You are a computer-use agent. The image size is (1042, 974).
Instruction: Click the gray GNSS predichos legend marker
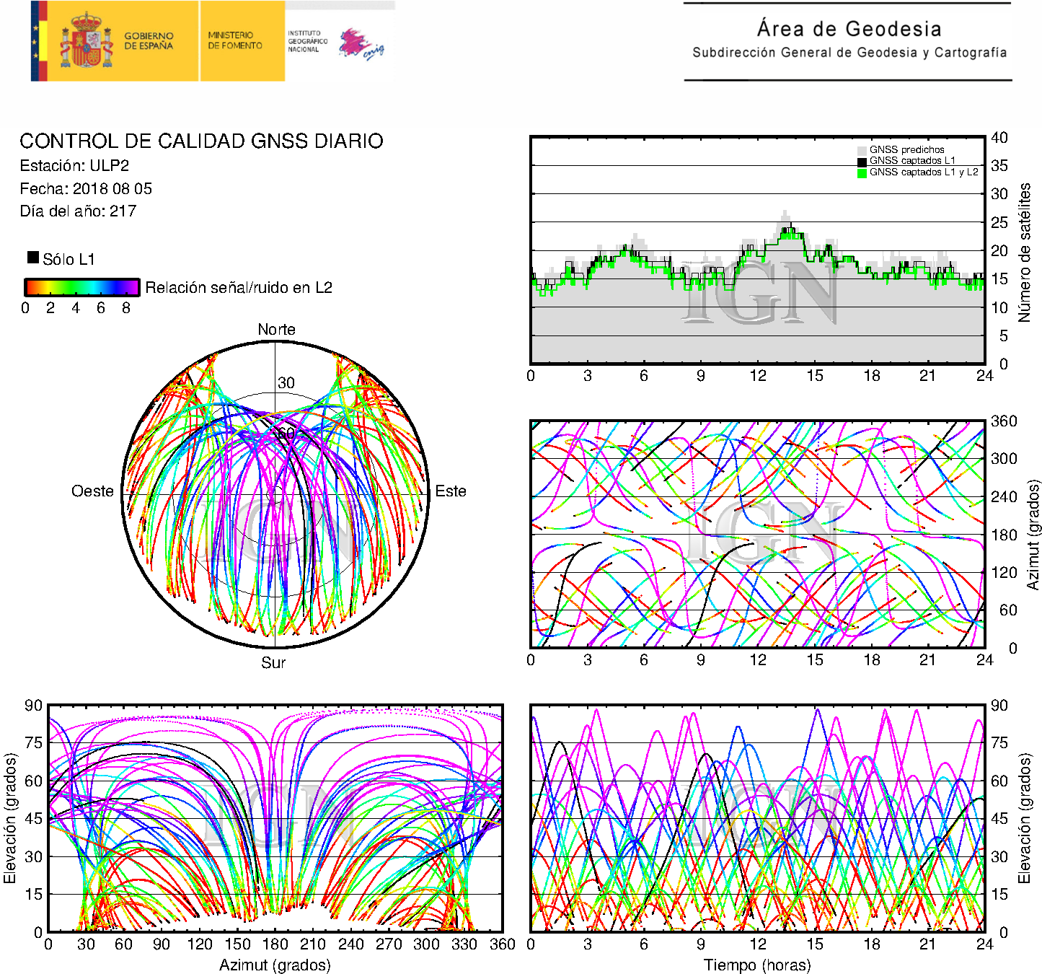point(862,150)
